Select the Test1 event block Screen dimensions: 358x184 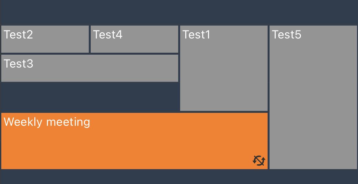pos(224,68)
